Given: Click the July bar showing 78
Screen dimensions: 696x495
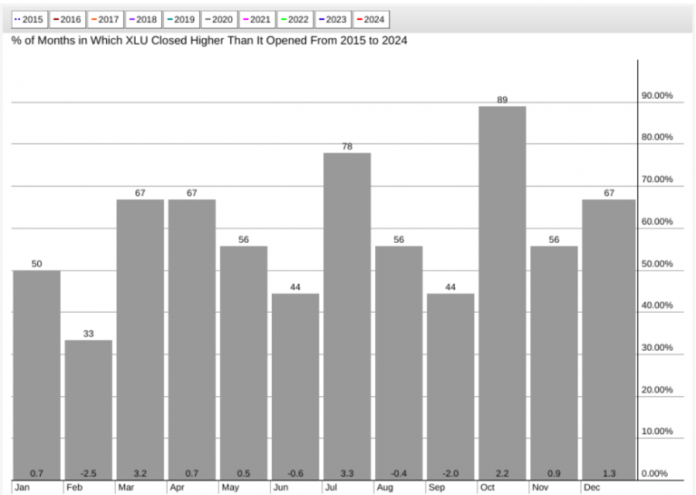Looking at the screenshot, I should (347, 316).
